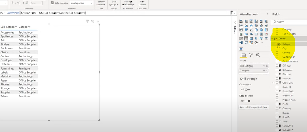Select the Line chart visual
Viewport: 307px width, 132px height.
point(241,26)
